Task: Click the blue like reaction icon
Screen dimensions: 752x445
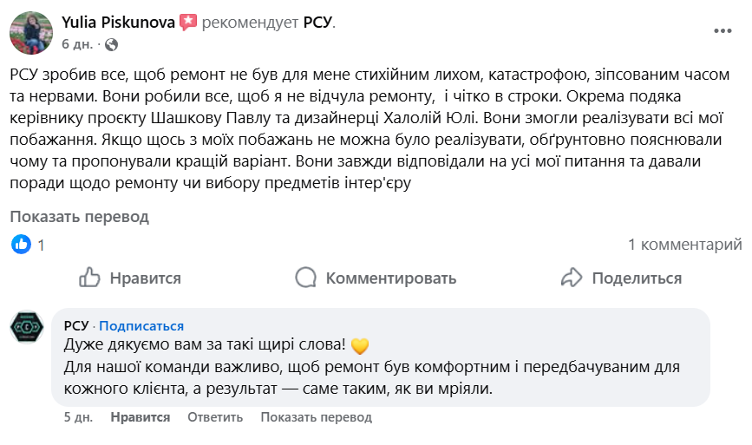Action: [x=21, y=245]
